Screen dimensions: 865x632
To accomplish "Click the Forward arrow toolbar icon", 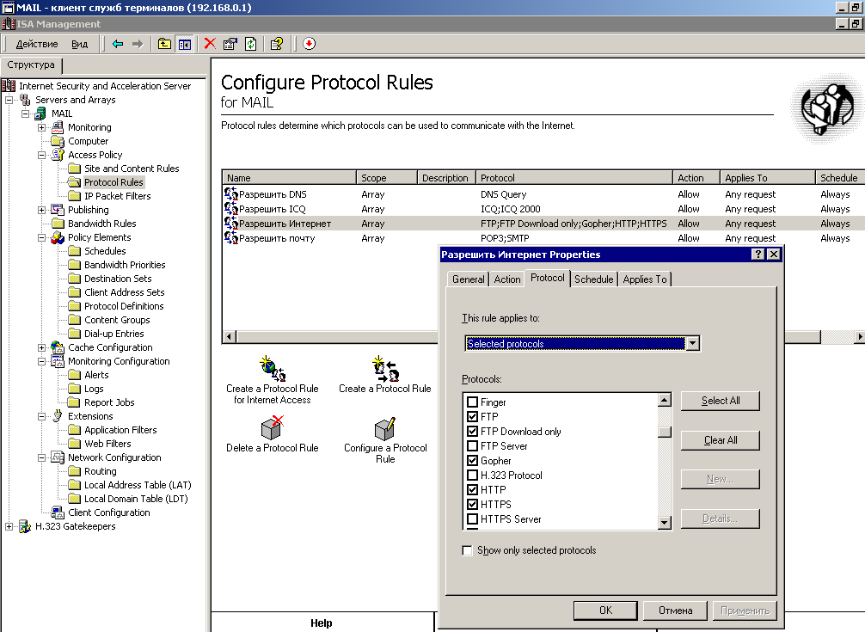I will pyautogui.click(x=138, y=44).
